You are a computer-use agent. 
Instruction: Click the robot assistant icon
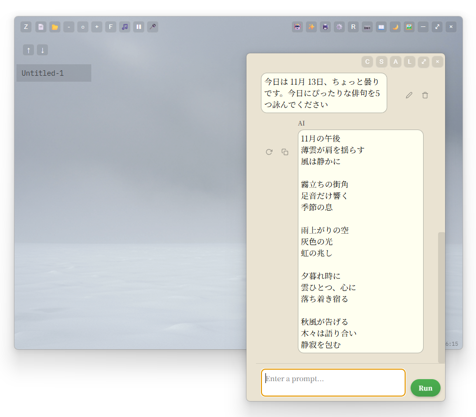coord(297,27)
